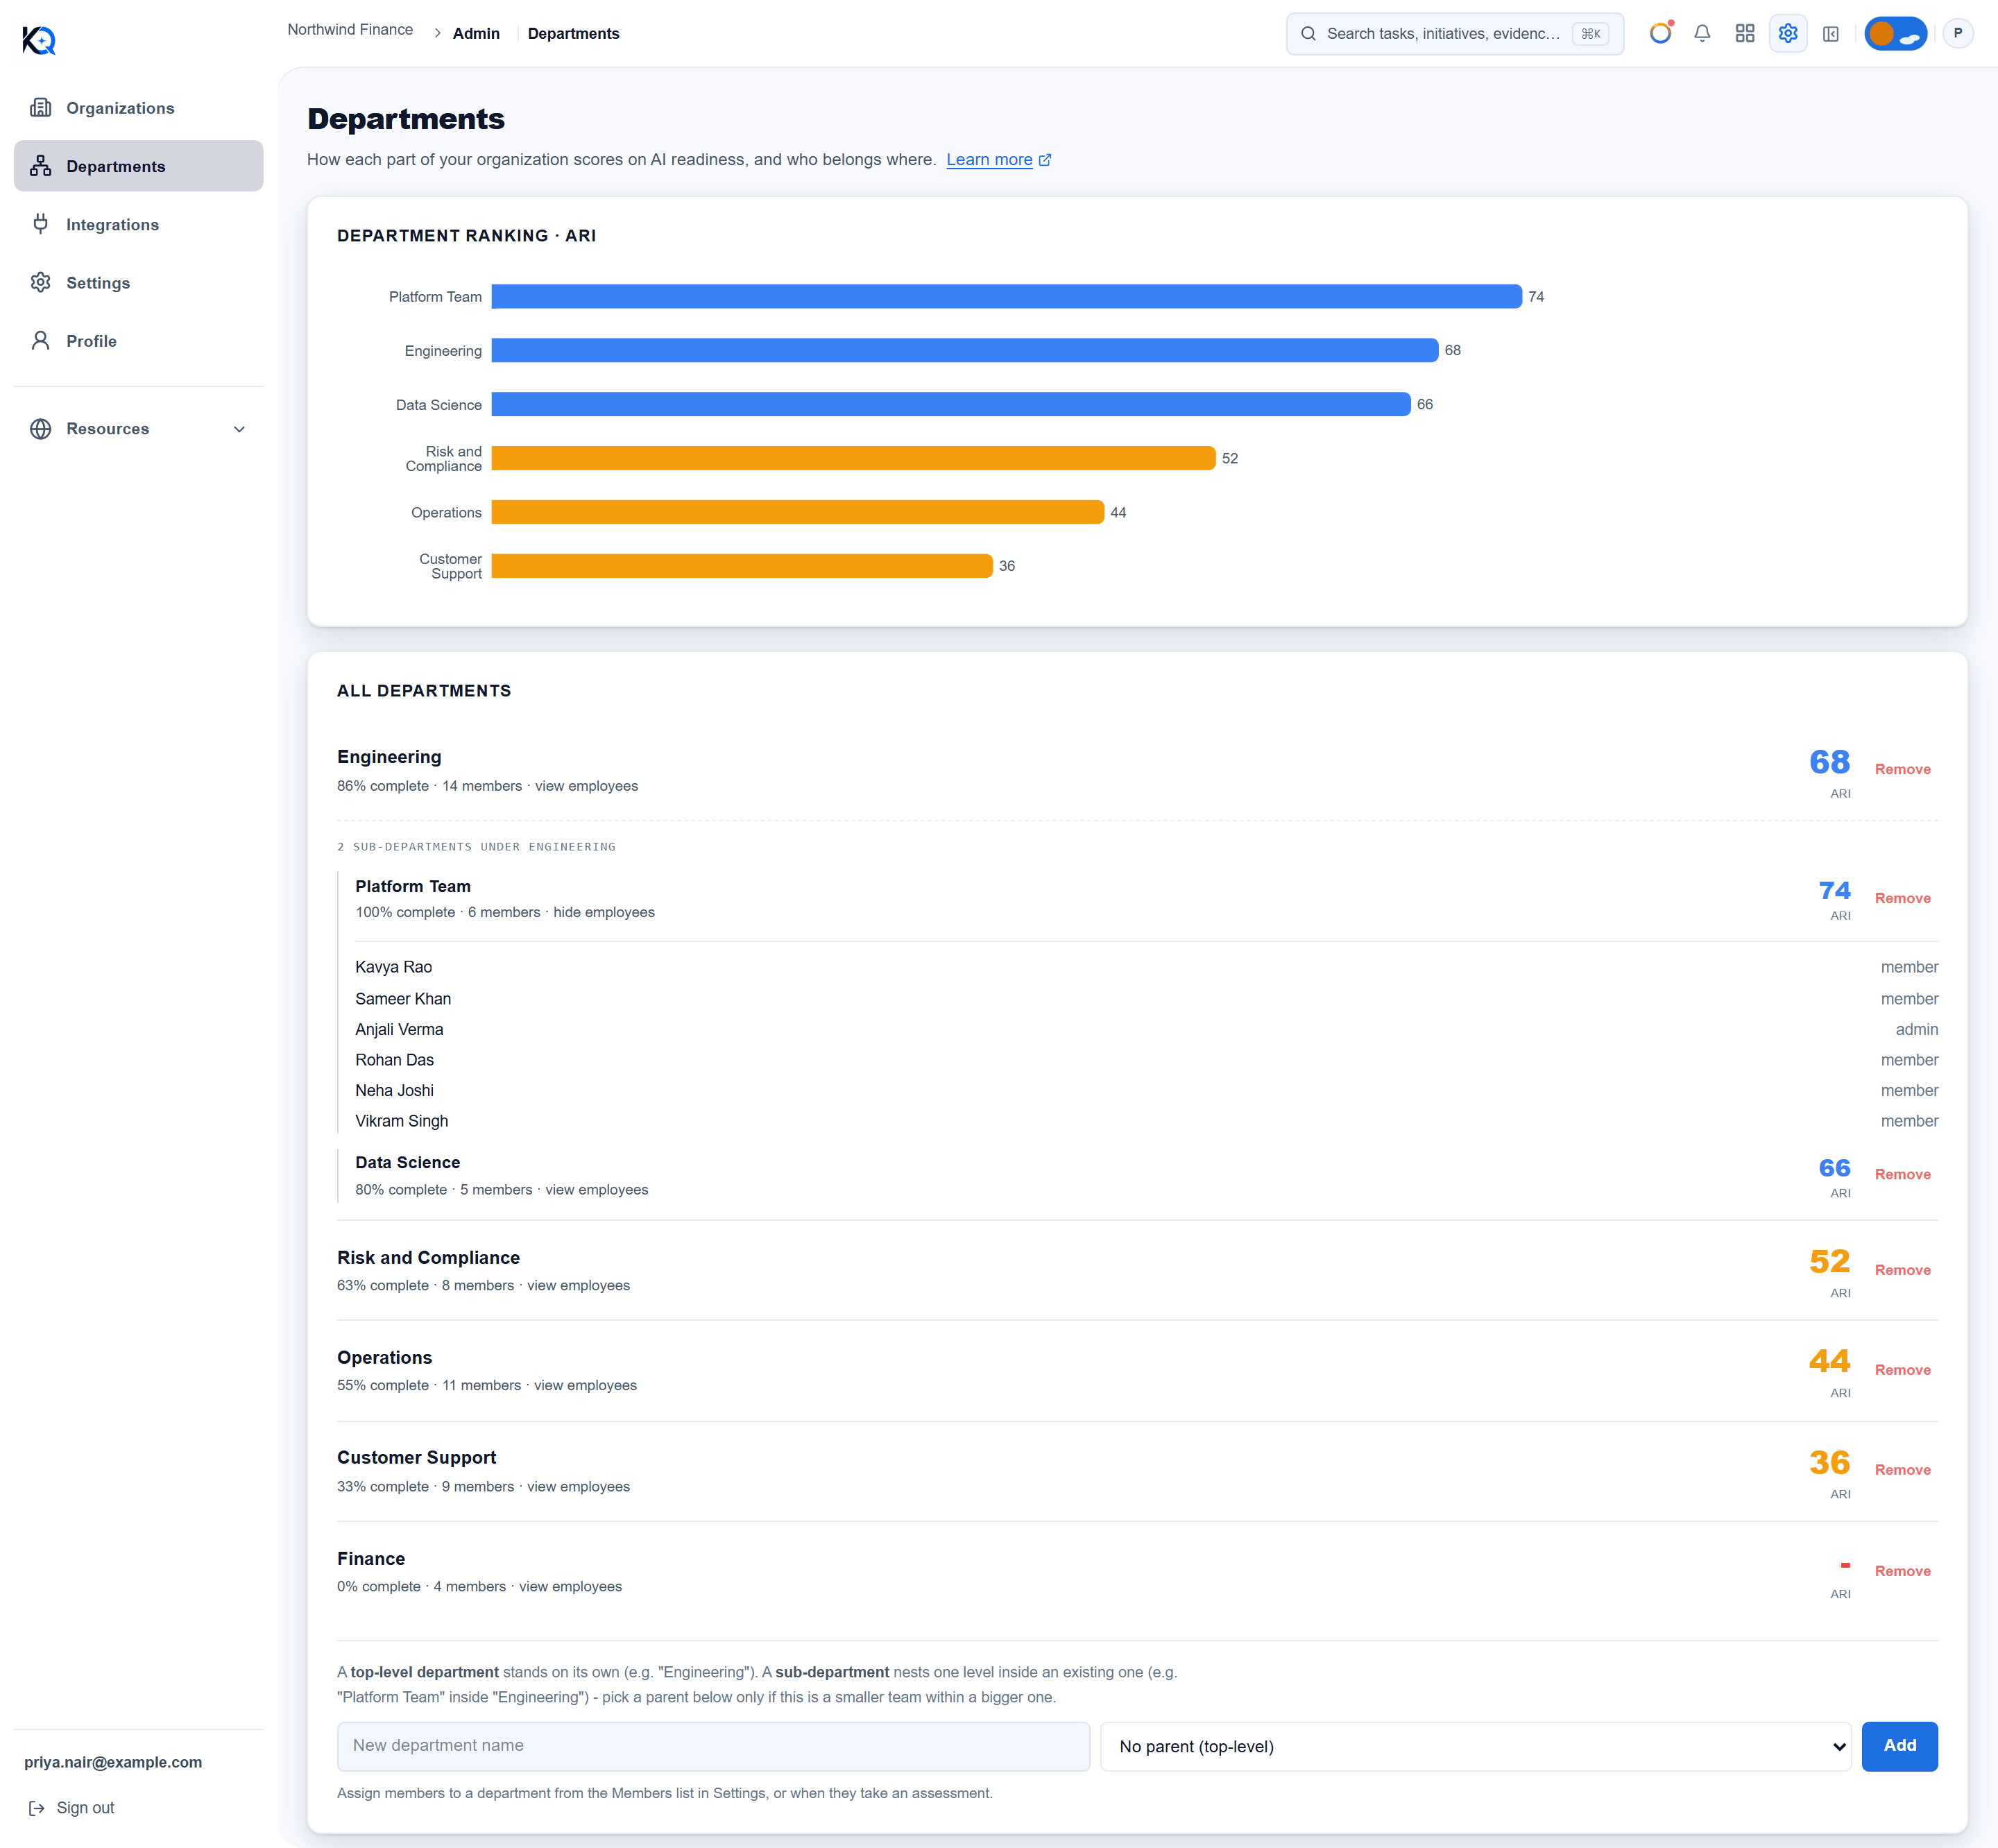Open notifications bell icon
1998x1848 pixels.
(x=1702, y=34)
